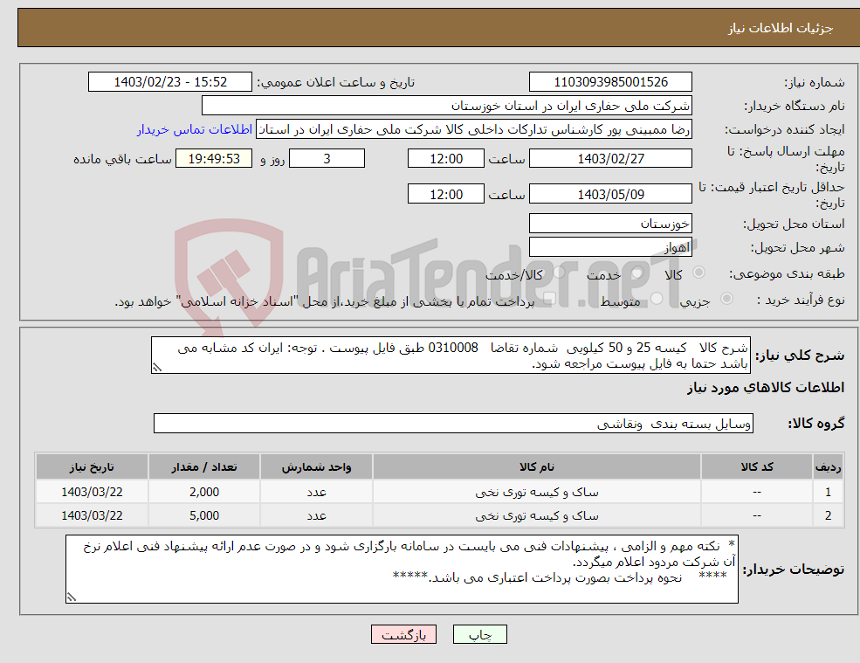The height and width of the screenshot is (663, 860).
Task: Click the نام کالا column header
Action: pos(537,466)
